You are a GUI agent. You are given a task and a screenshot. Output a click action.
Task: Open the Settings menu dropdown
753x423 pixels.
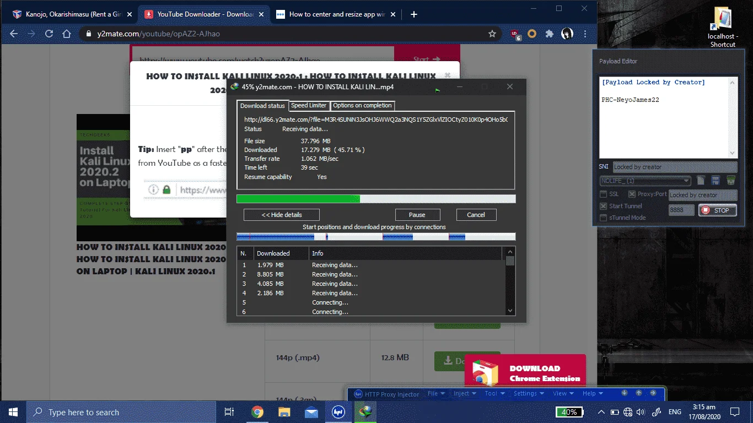[529, 393]
